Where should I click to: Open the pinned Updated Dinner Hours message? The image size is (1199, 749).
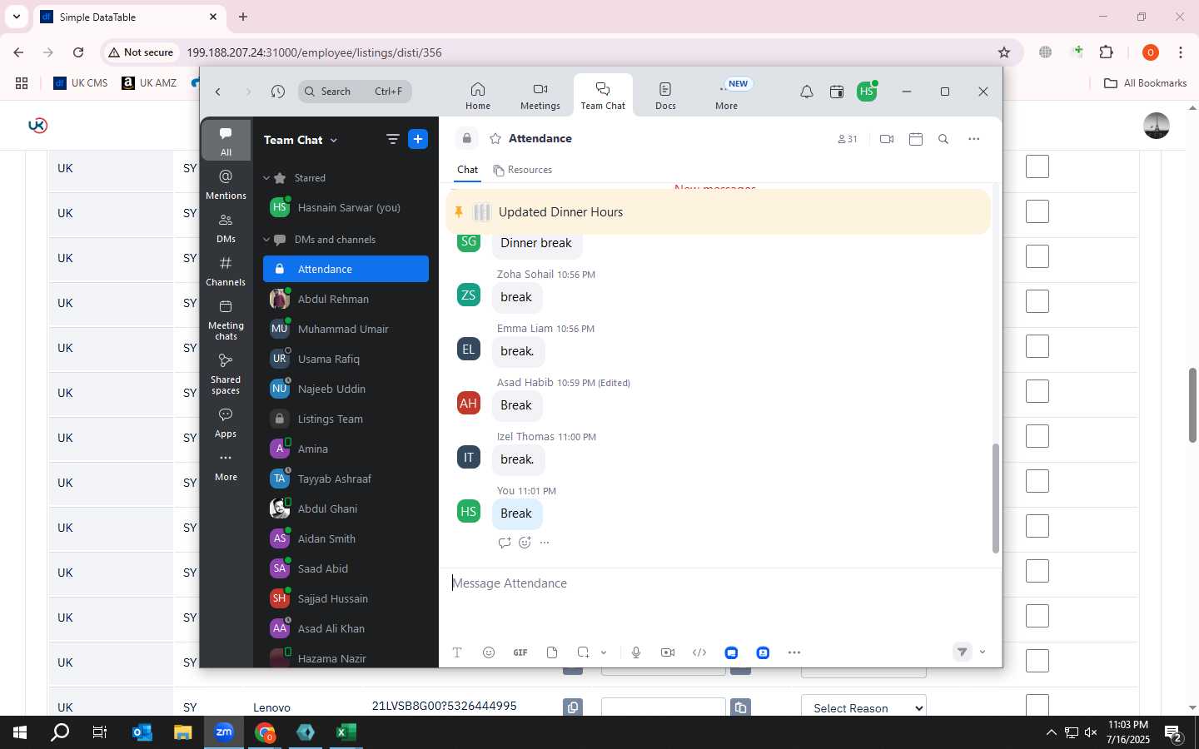[x=719, y=212]
